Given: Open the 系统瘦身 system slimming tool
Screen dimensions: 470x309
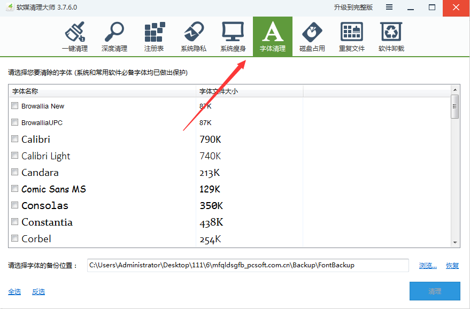Looking at the screenshot, I should (233, 36).
